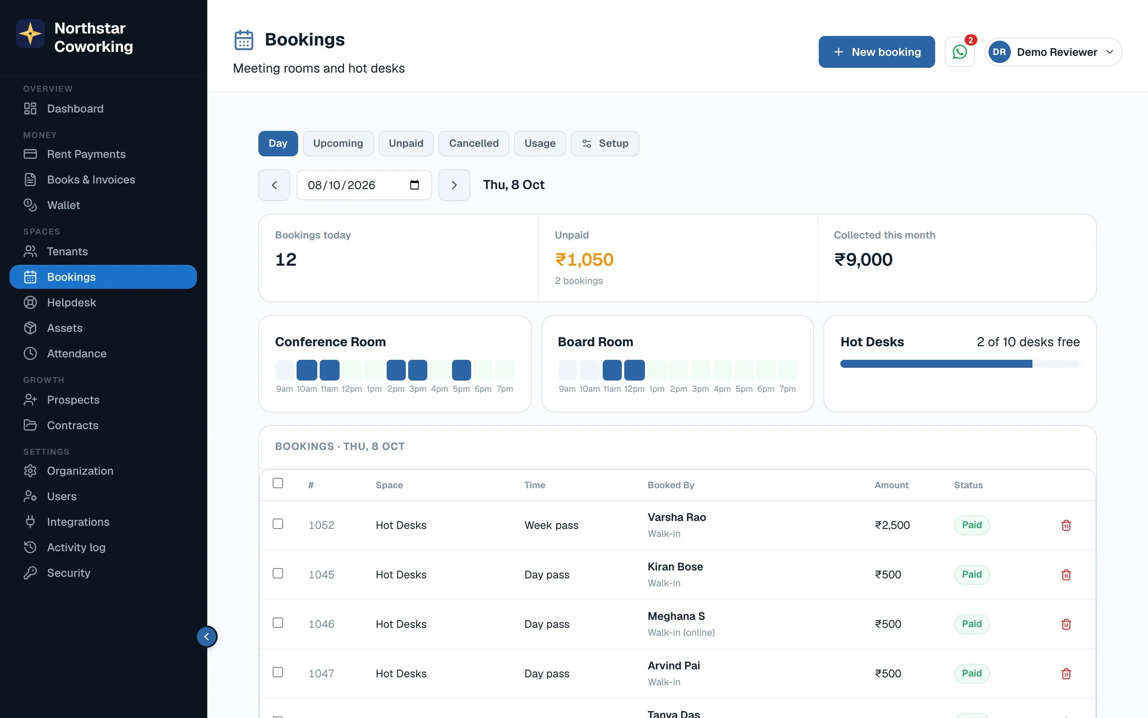Click the Northstar Coworking star logo
This screenshot has height=718, width=1148.
coord(30,34)
